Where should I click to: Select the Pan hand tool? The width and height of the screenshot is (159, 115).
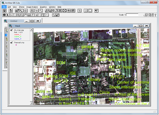click(x=26, y=15)
